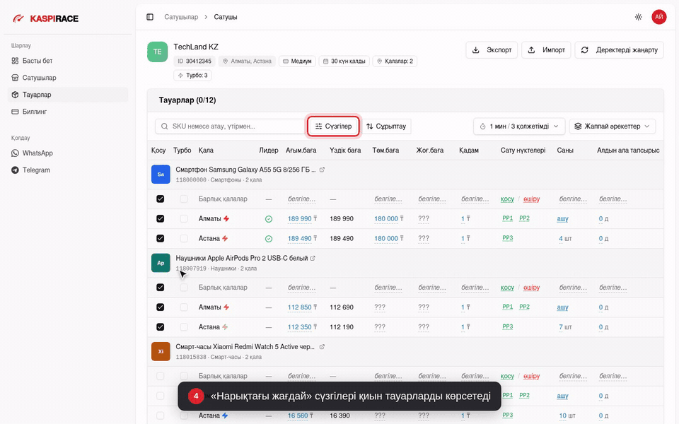Click the 189 990 ₸ current price link
This screenshot has height=424, width=679.
coord(302,219)
